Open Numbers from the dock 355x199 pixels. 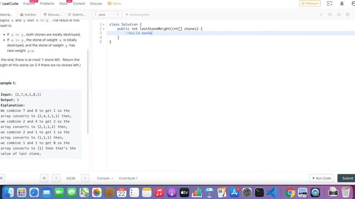197,193
